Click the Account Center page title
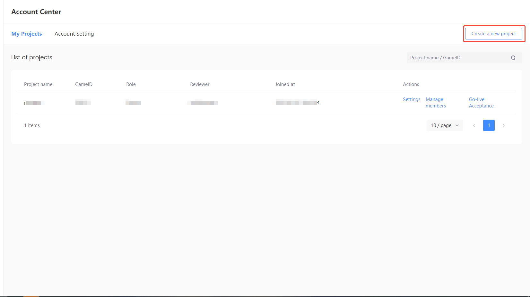Viewport: 530px width, 297px height. [36, 12]
